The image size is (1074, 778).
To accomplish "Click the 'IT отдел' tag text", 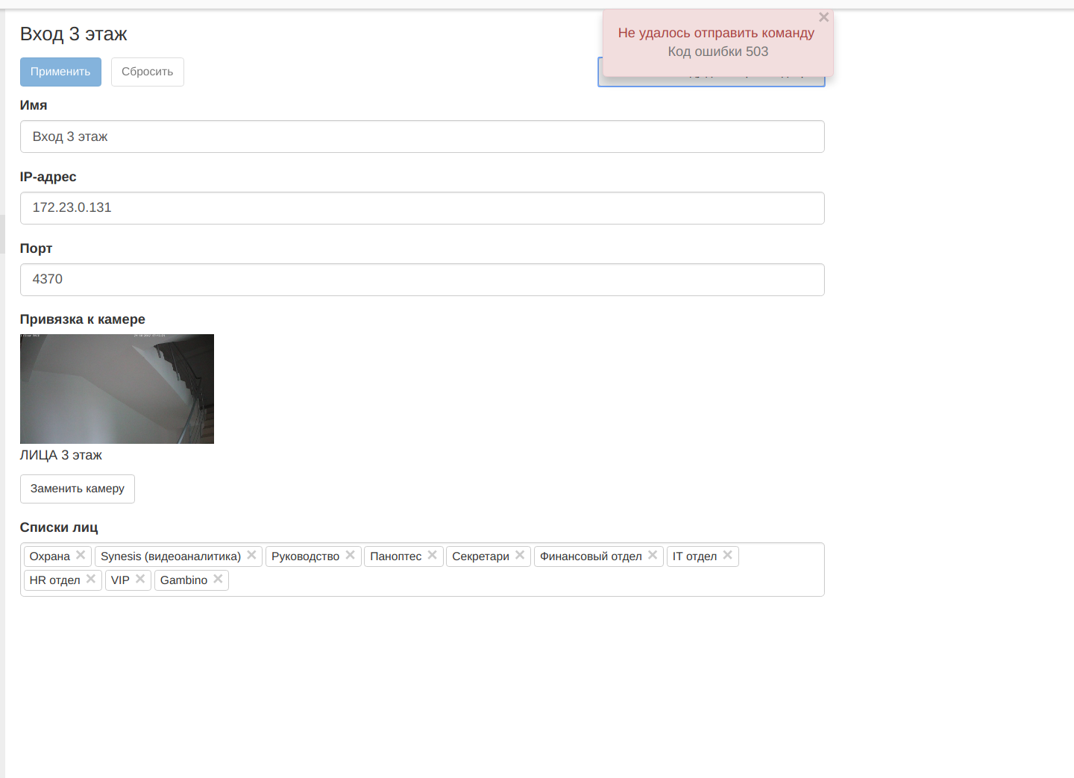I will tap(694, 556).
